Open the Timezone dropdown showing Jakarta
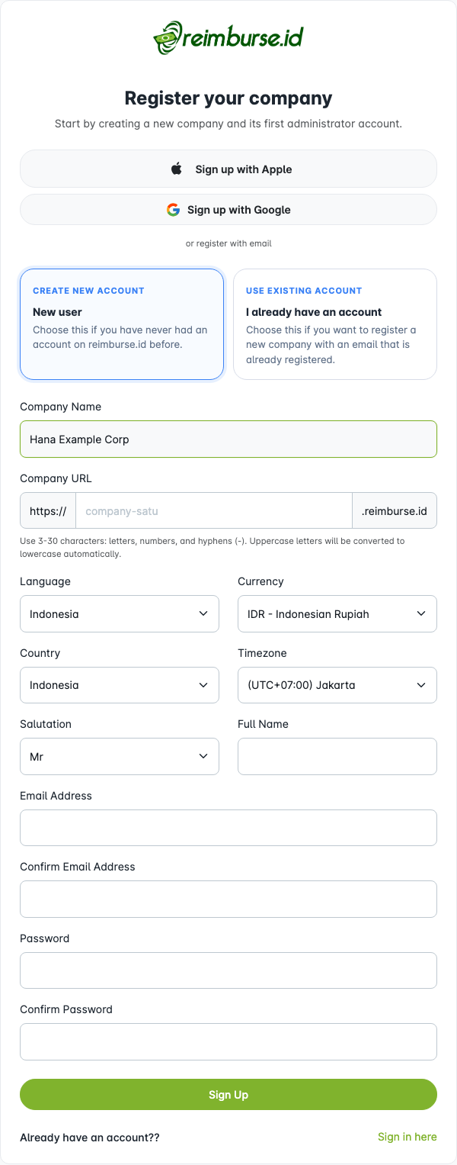This screenshot has height=1165, width=457. pyautogui.click(x=337, y=684)
